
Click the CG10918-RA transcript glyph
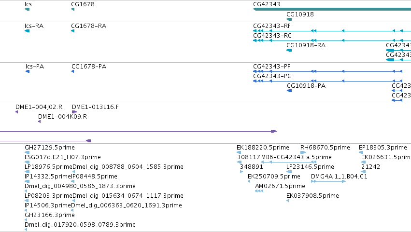289,50
